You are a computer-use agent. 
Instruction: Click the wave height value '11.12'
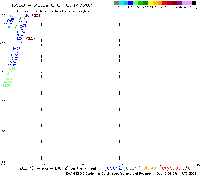[x=12, y=65]
